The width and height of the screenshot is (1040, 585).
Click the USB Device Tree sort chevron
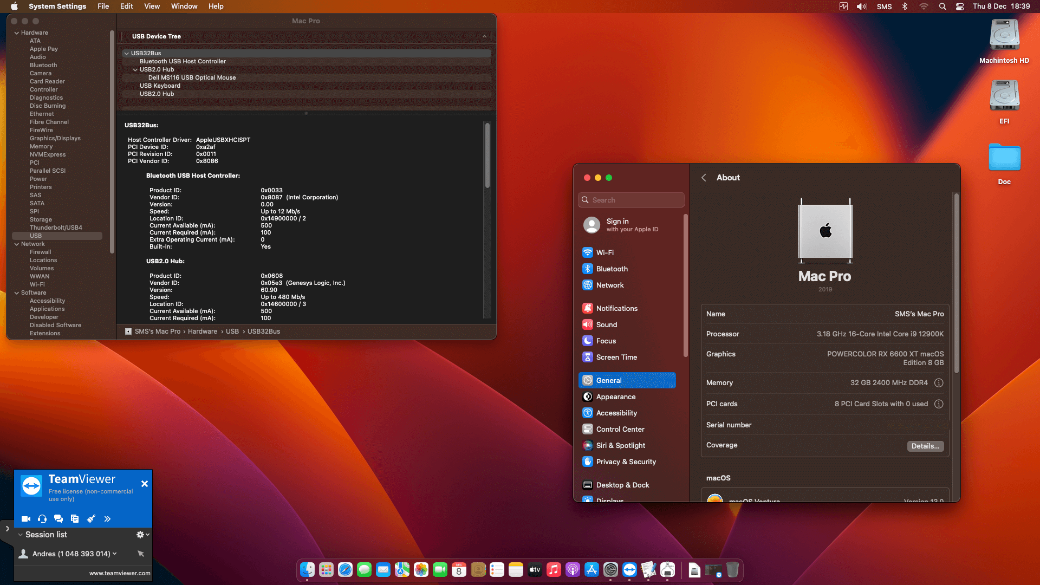tap(484, 37)
